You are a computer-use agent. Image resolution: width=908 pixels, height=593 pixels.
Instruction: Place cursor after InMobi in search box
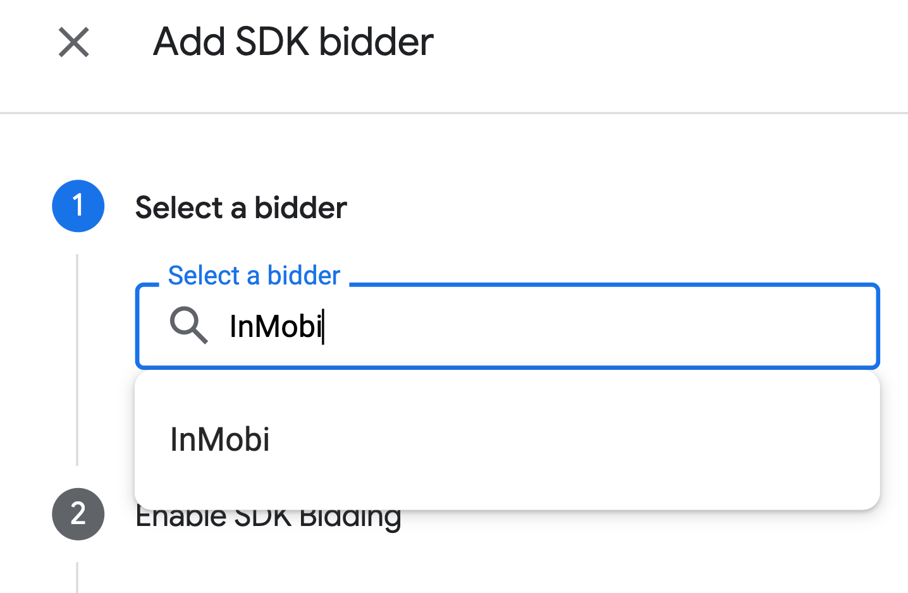click(324, 326)
